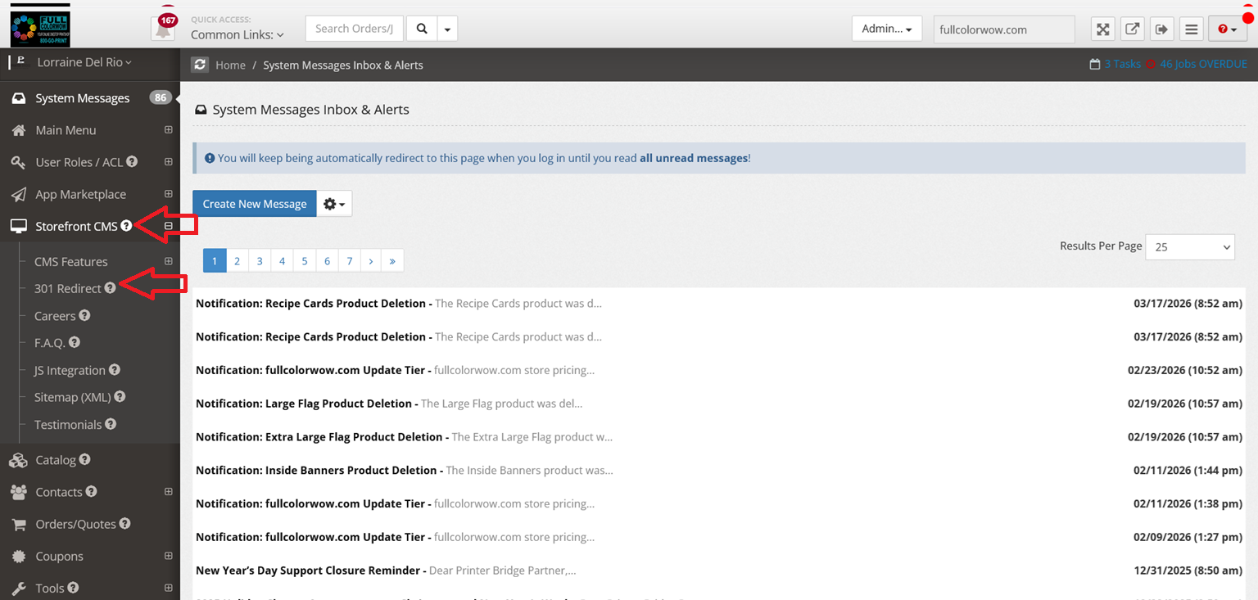
Task: Go to page 3 of messages
Action: coord(260,260)
